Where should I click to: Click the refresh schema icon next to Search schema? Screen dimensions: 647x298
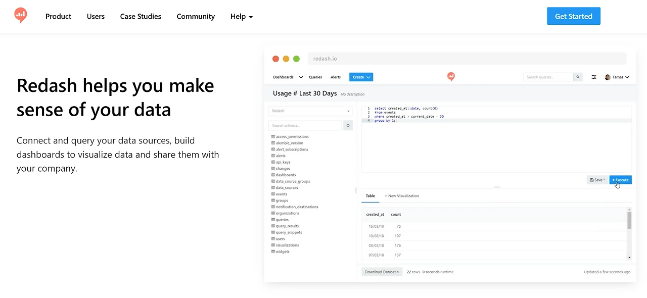point(348,125)
